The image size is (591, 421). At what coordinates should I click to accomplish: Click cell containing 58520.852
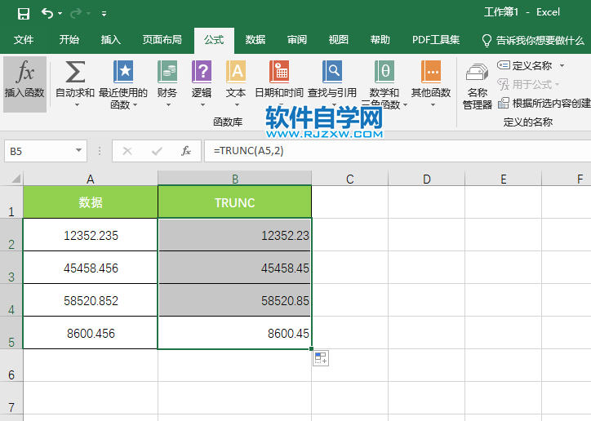[91, 300]
